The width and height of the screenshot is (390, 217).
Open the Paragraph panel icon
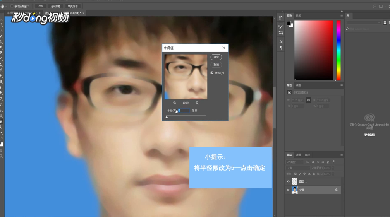[x=281, y=48]
